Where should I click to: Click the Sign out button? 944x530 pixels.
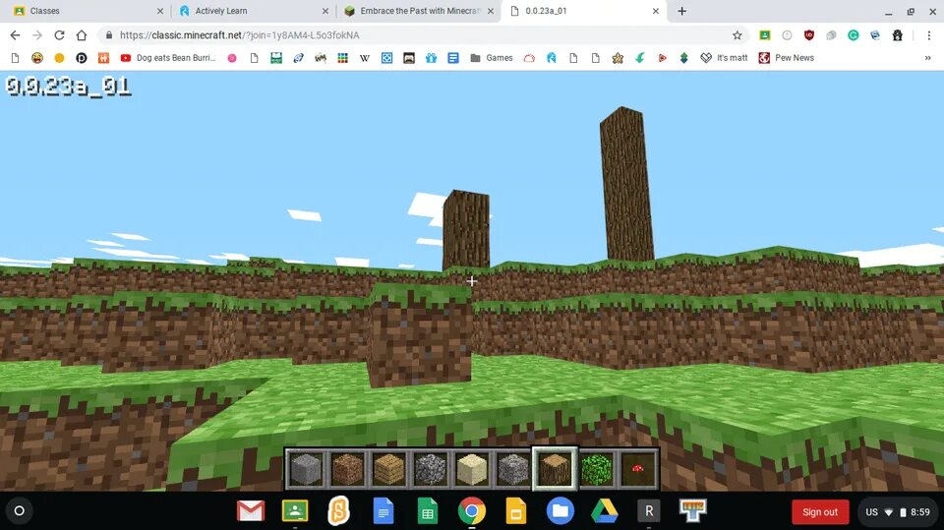(x=820, y=512)
